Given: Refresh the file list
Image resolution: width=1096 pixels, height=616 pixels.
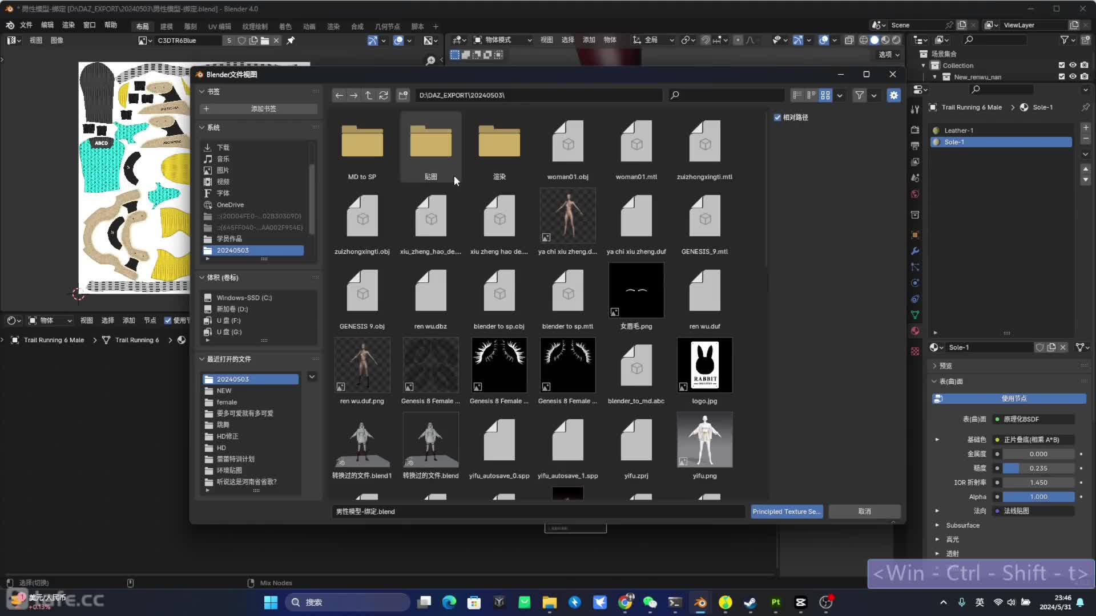Looking at the screenshot, I should pos(384,95).
